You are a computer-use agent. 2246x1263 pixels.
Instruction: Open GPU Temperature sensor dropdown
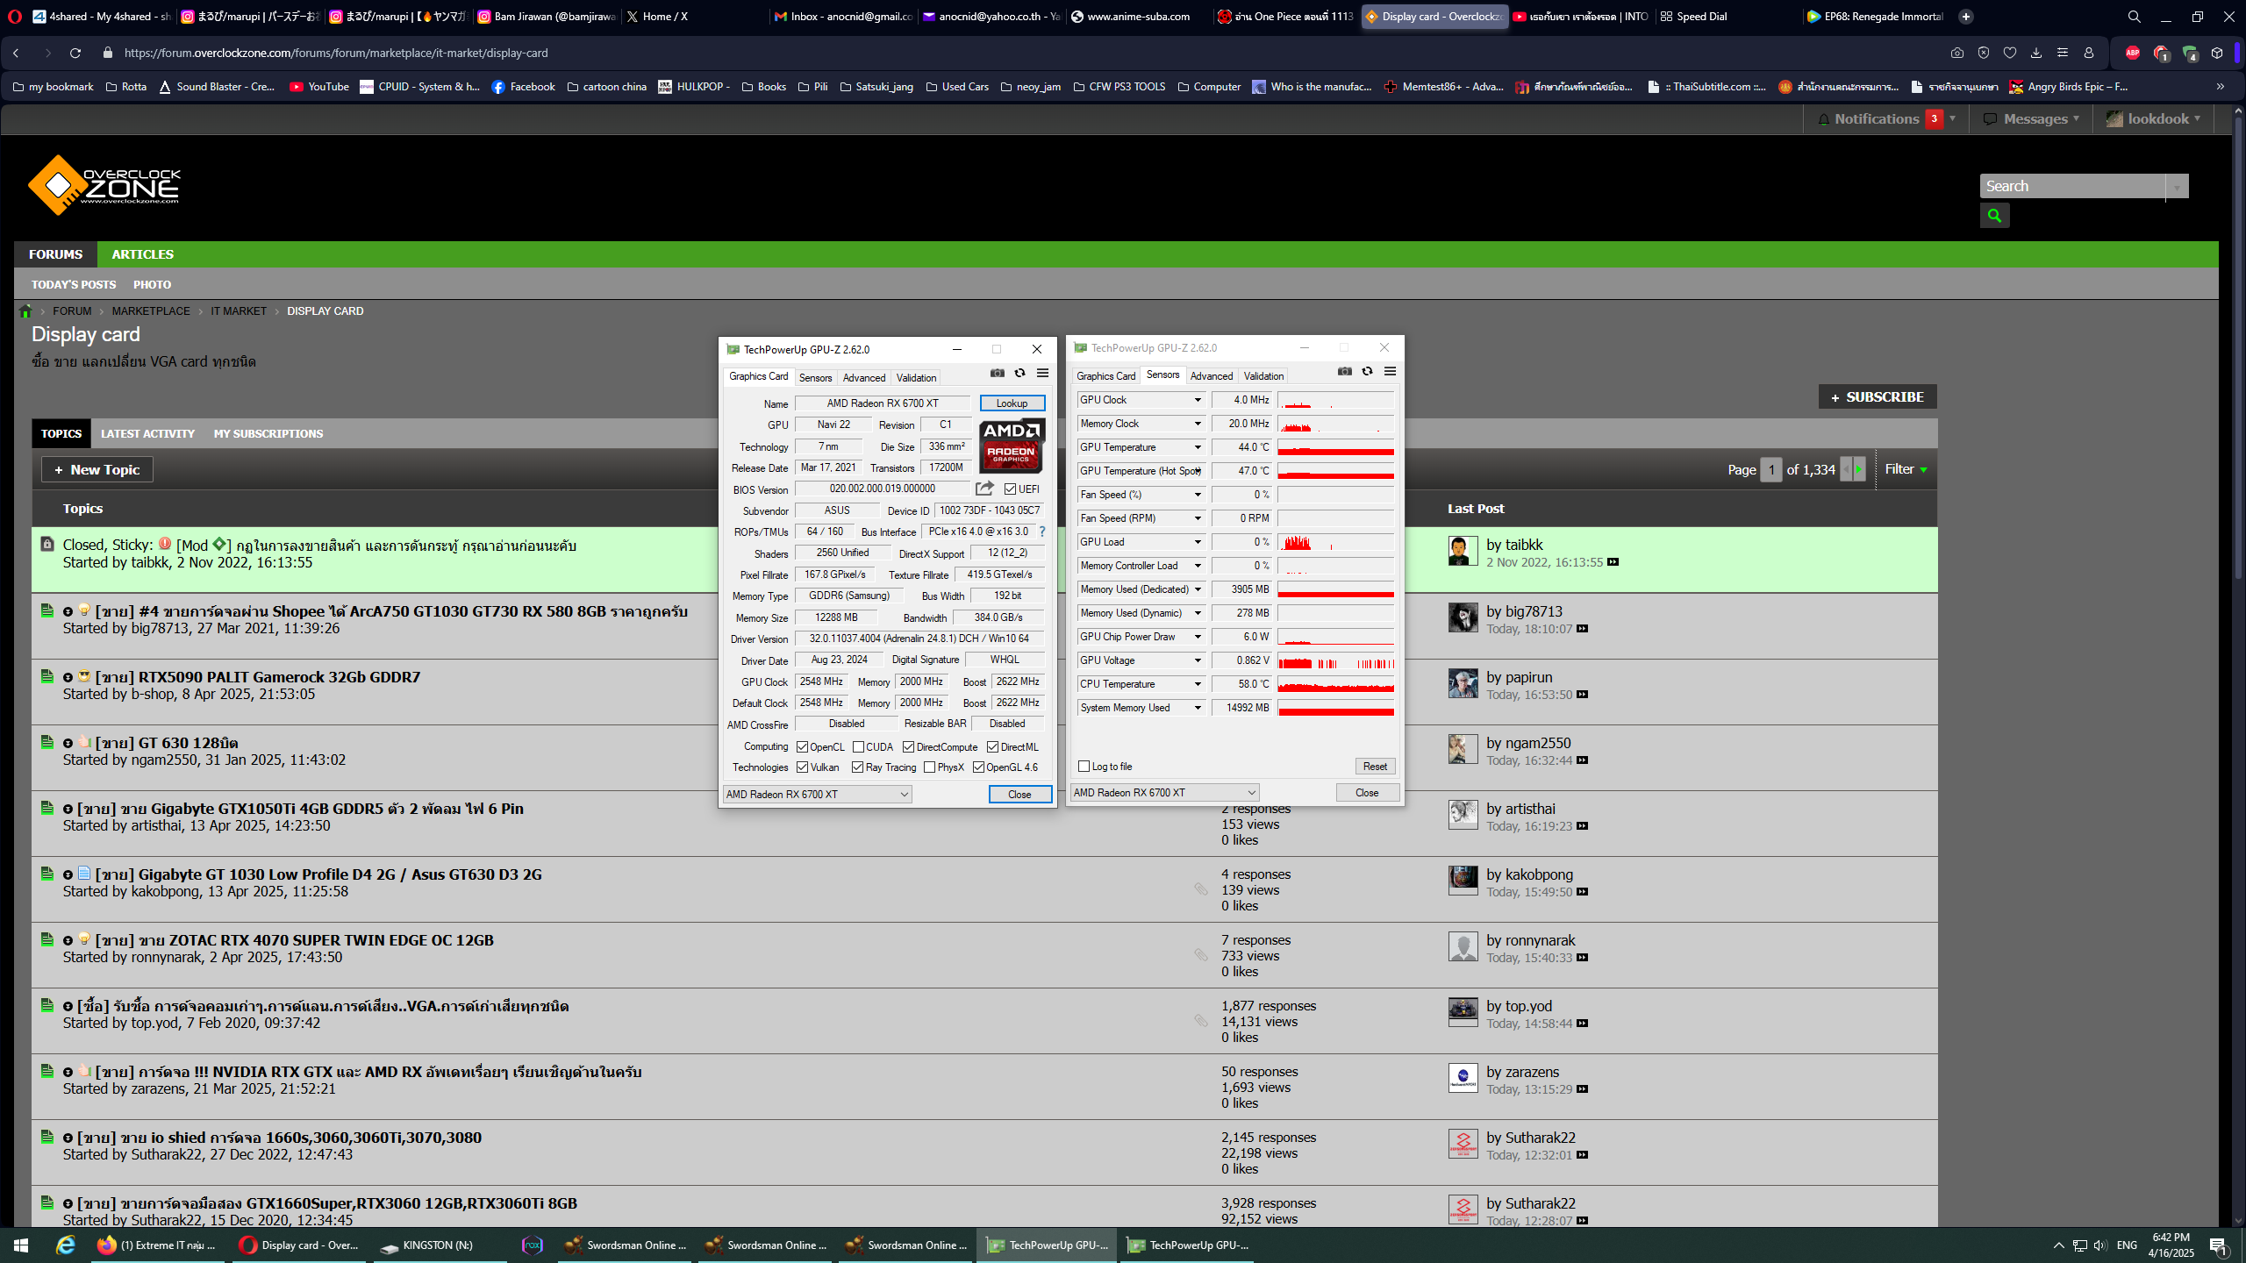(x=1197, y=447)
